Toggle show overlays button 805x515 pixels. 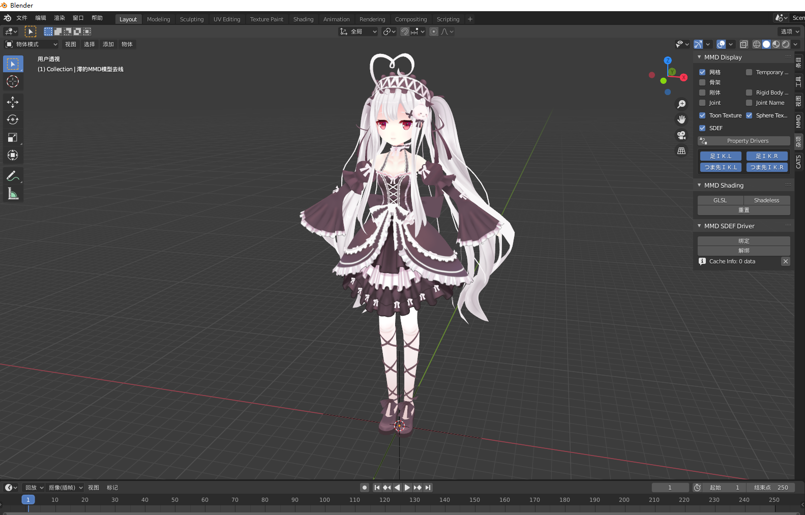(x=721, y=44)
